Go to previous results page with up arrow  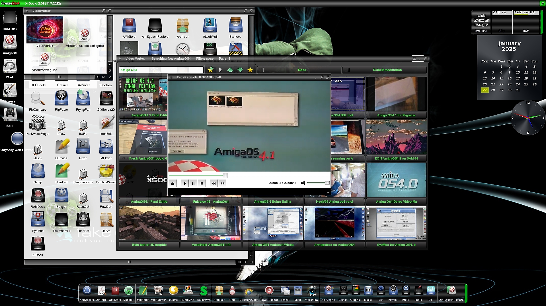[230, 70]
